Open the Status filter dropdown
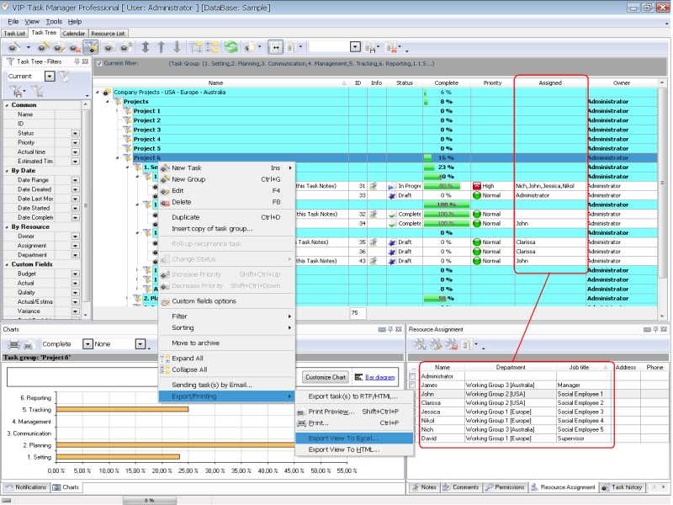The image size is (673, 505). point(74,133)
